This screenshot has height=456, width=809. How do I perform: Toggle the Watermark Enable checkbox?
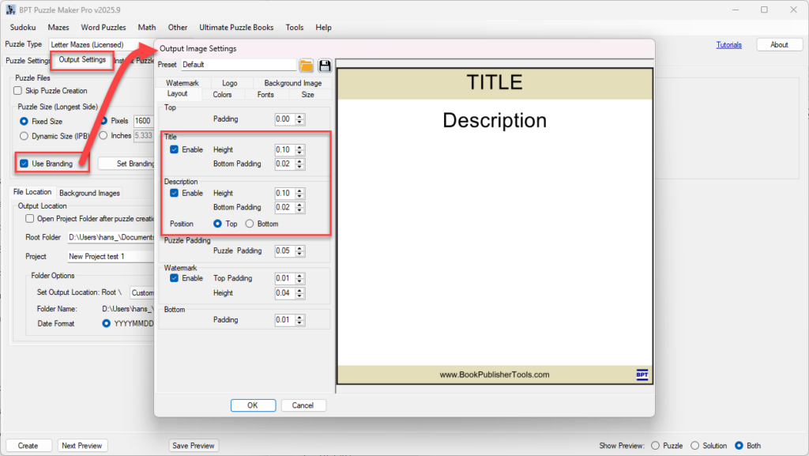pyautogui.click(x=174, y=278)
